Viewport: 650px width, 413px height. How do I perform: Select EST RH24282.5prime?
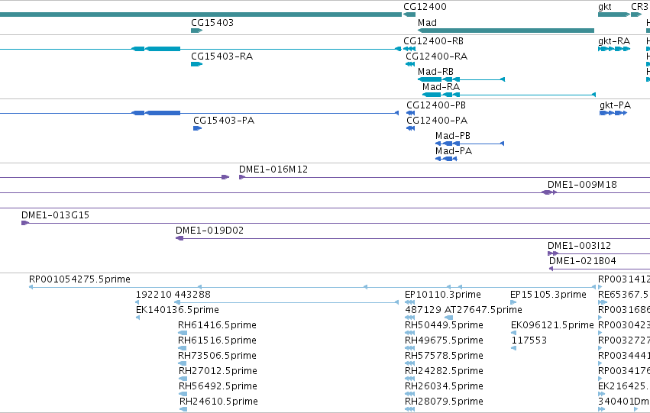(x=444, y=371)
